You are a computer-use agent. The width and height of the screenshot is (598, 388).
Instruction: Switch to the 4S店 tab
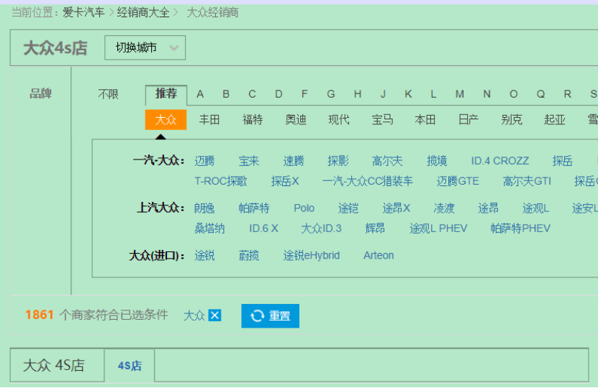pos(130,366)
